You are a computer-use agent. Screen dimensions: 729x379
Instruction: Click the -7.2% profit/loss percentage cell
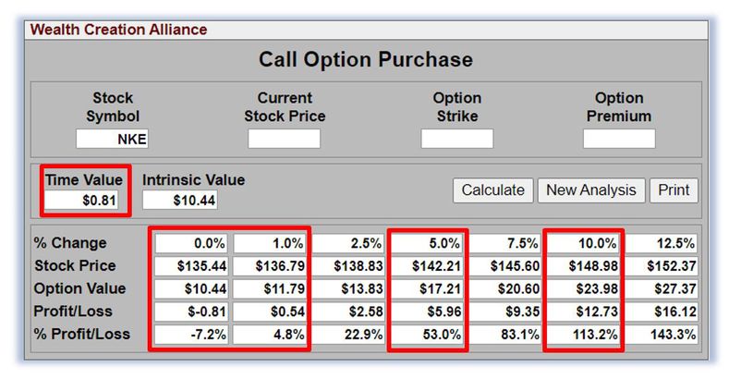click(x=190, y=334)
